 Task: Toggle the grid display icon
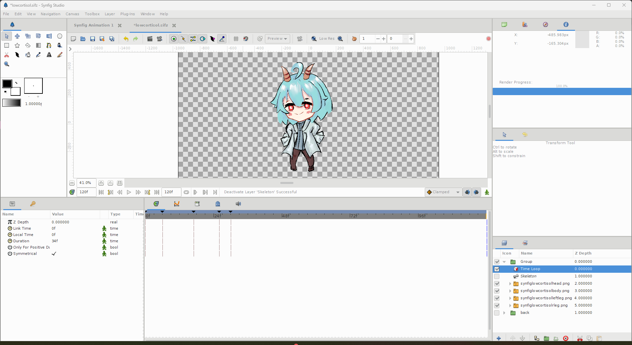coord(236,39)
